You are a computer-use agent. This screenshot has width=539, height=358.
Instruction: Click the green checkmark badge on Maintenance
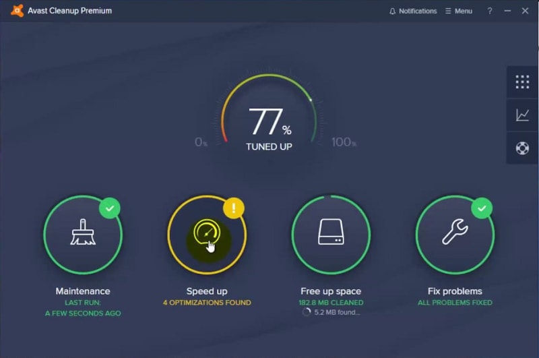pyautogui.click(x=109, y=208)
